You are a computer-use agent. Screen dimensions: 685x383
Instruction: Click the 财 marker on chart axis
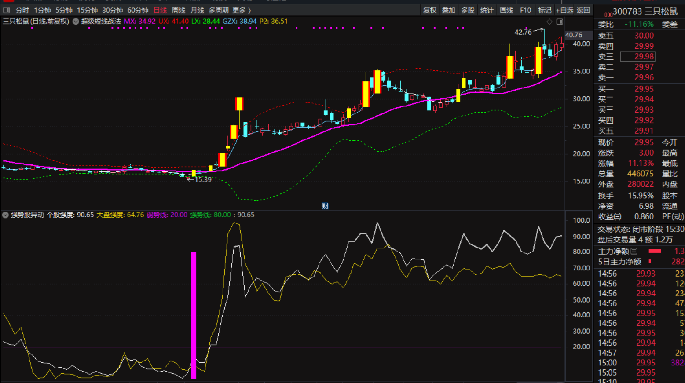[x=325, y=206]
